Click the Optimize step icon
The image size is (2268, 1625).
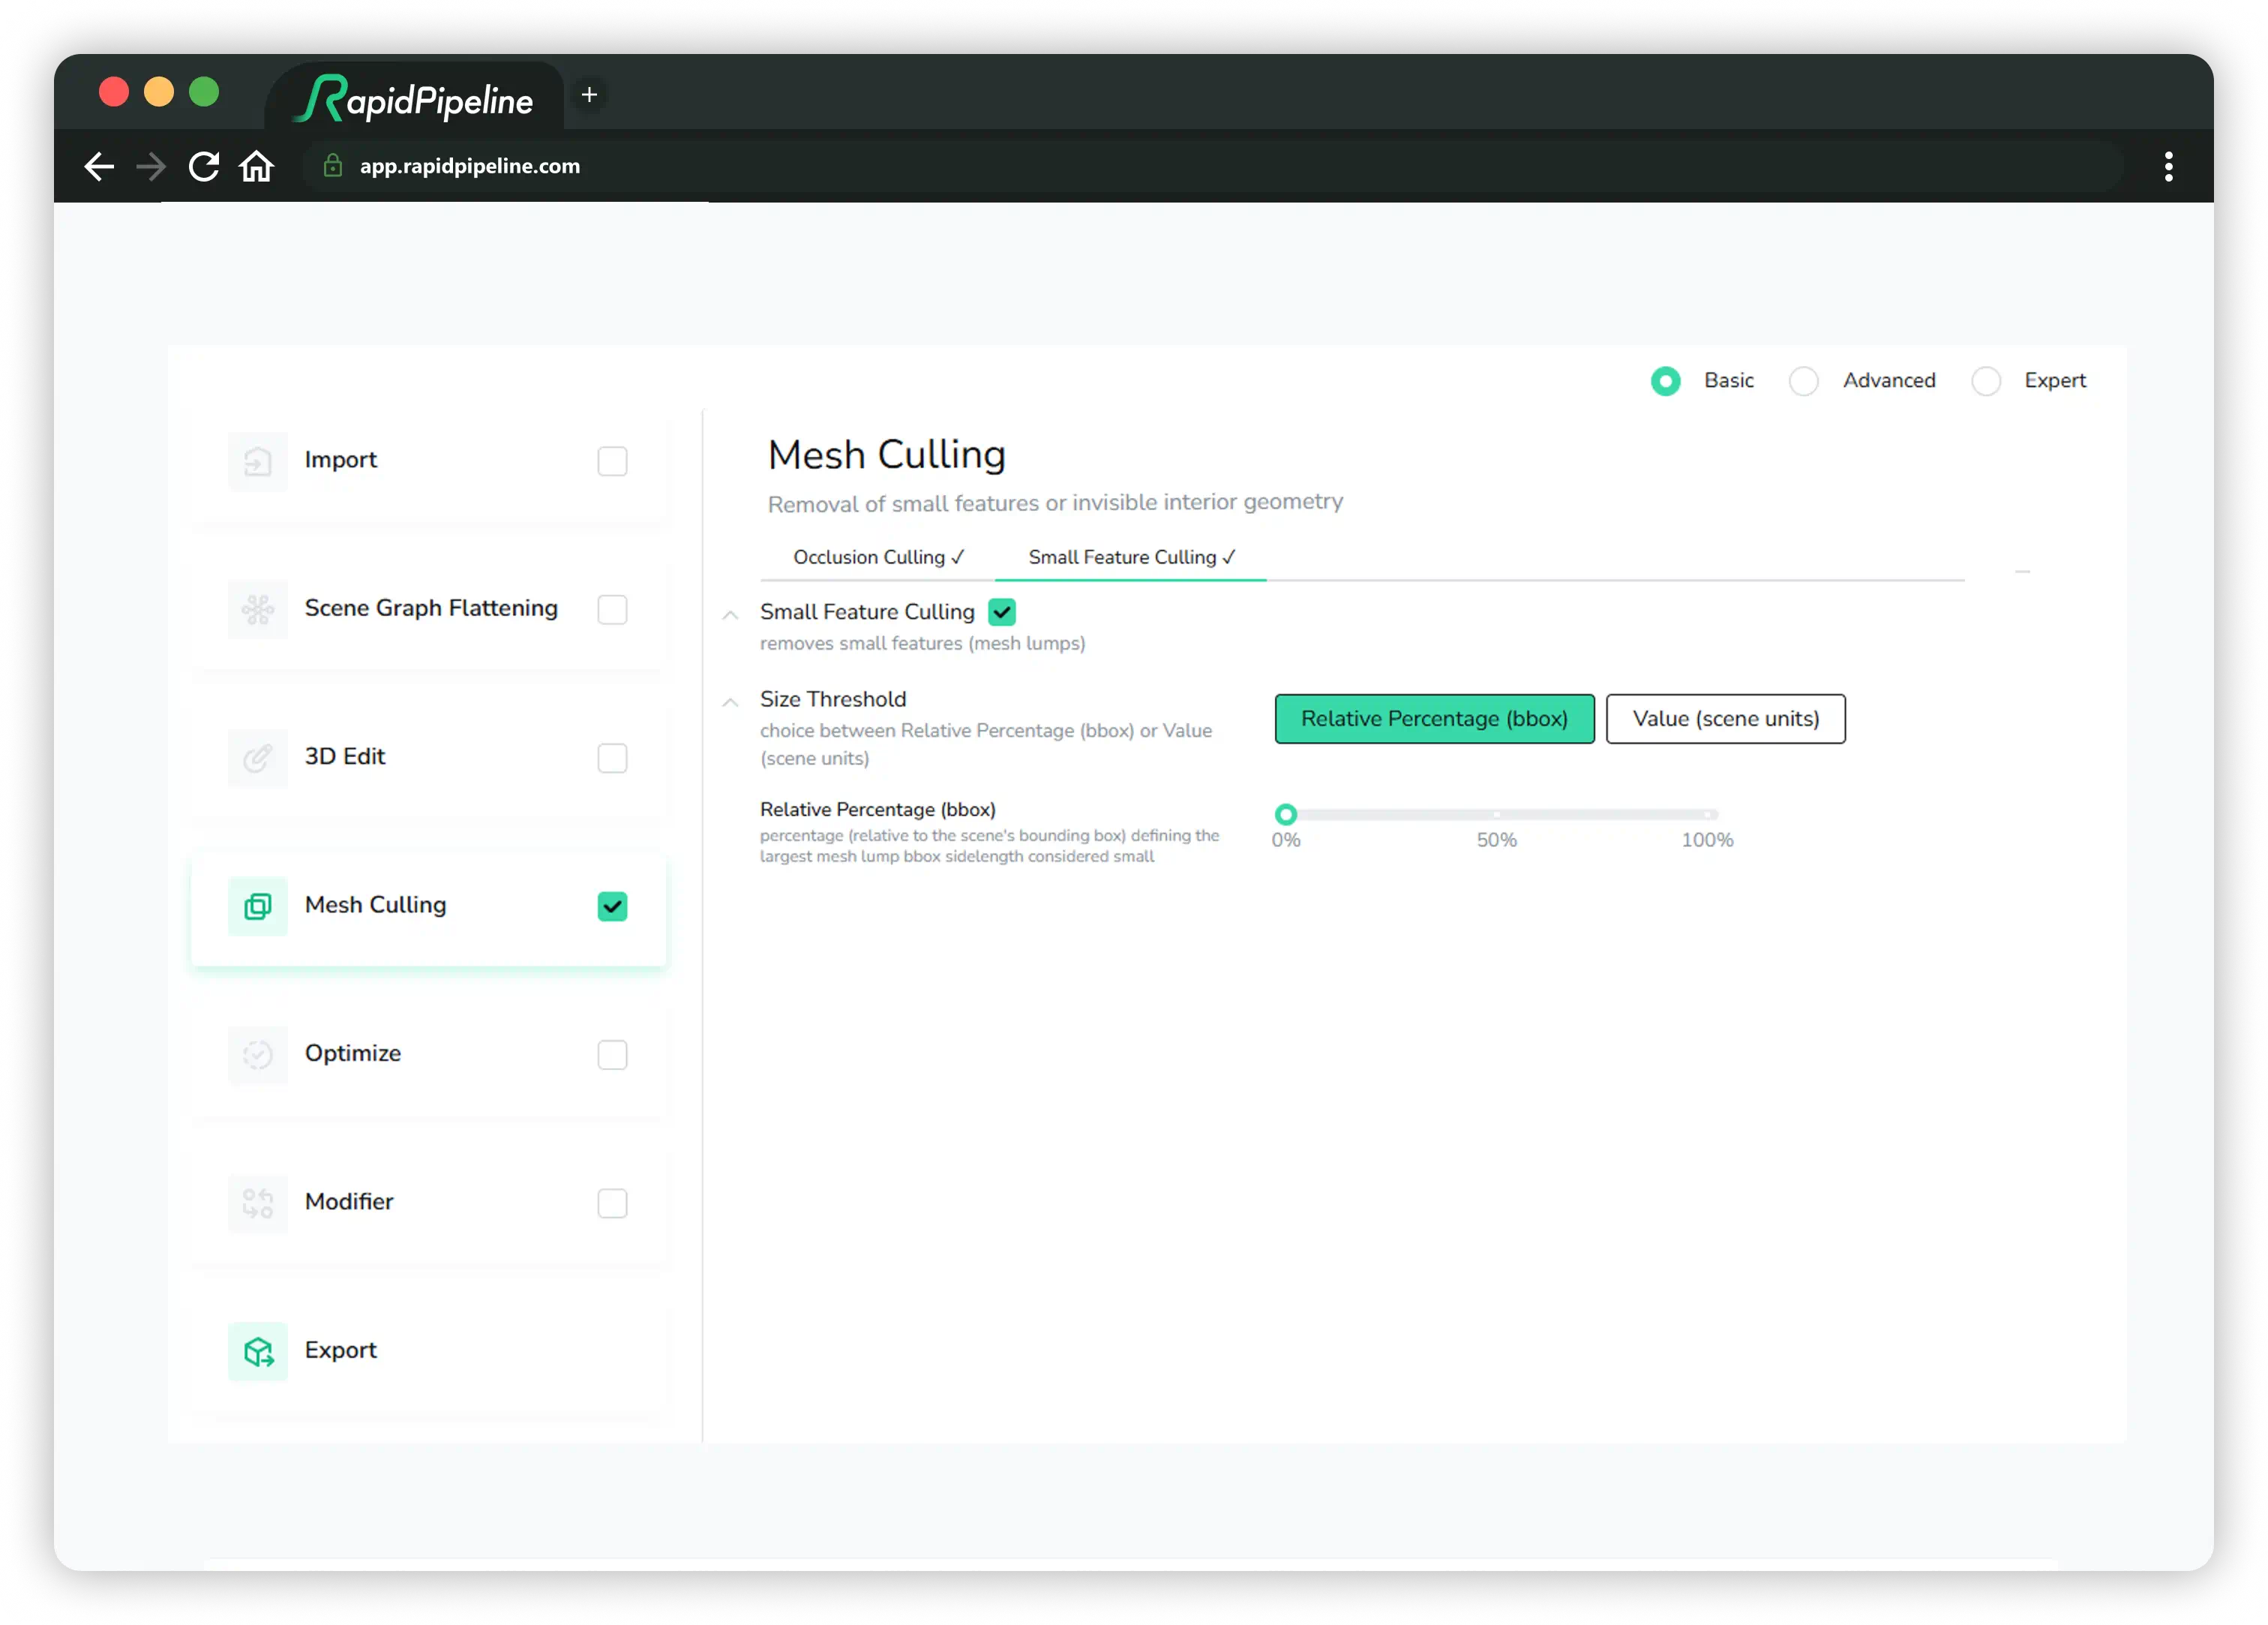[x=257, y=1055]
